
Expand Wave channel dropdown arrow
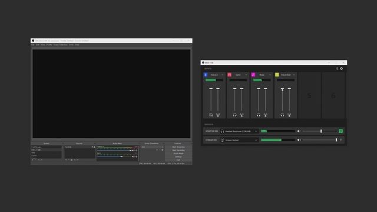pos(222,75)
